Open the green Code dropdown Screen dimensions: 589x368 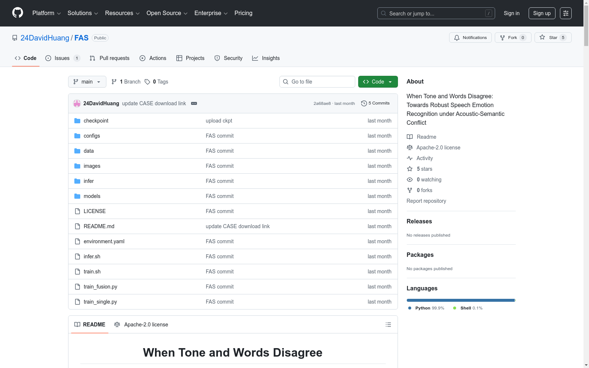378,82
